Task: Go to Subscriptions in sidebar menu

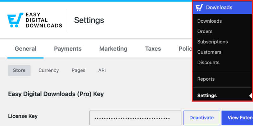Action: 213,42
